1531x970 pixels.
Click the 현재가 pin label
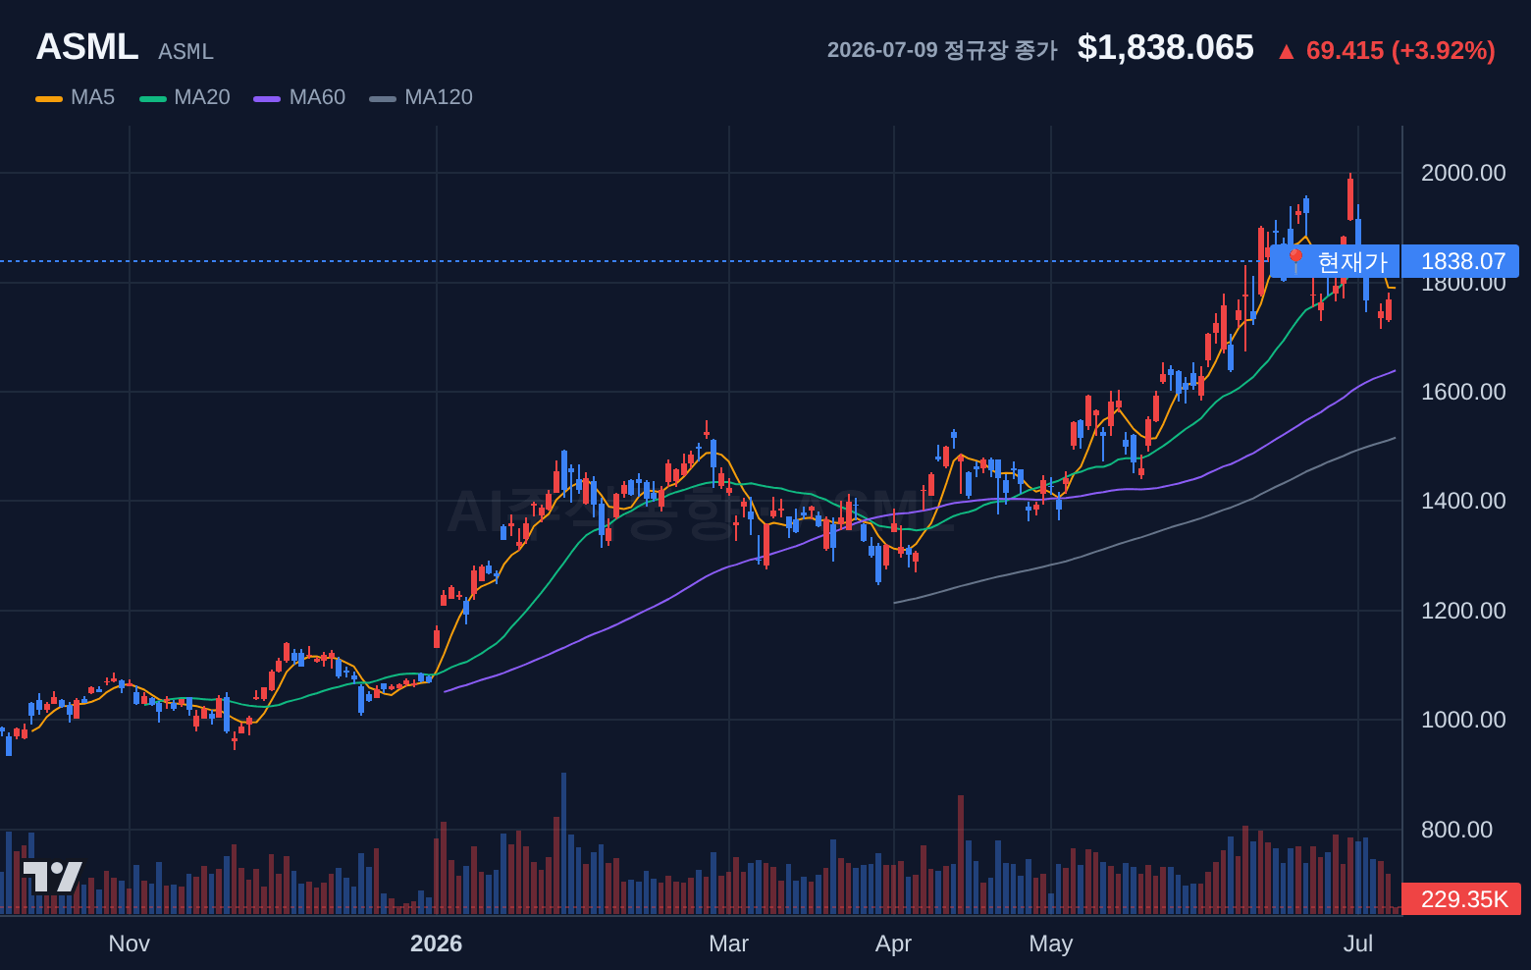coord(1335,261)
